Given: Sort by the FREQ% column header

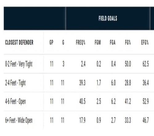Looking at the screenshot, I should click(81, 42).
